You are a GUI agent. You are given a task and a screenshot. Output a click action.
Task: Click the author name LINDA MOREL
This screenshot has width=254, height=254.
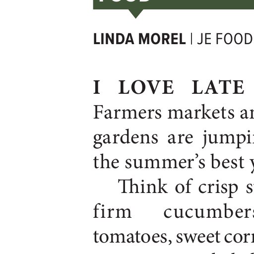[x=139, y=39]
